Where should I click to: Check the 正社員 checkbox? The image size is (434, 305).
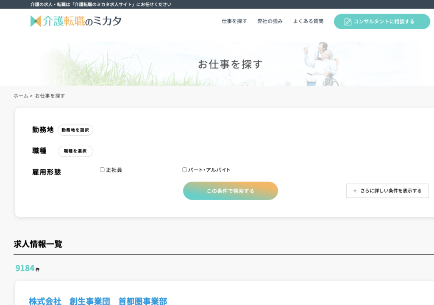coord(102,170)
